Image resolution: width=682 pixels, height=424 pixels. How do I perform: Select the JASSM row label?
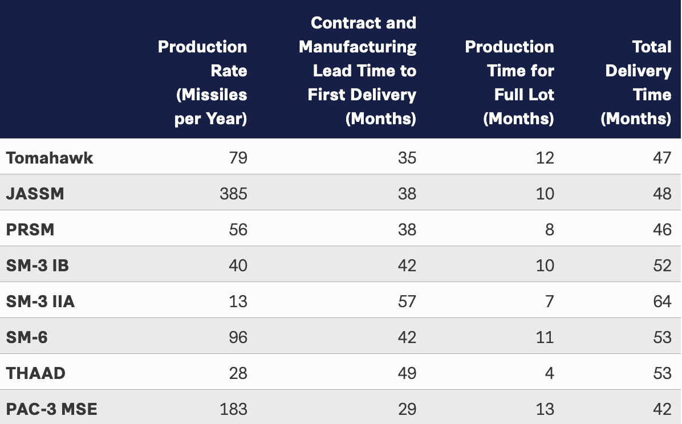35,194
